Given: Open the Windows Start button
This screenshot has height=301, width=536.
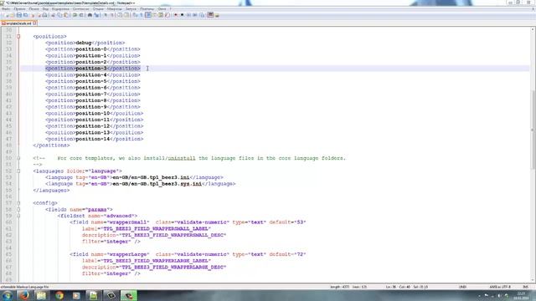Looking at the screenshot, I should [8, 295].
